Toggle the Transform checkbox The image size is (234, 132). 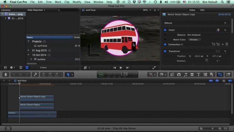click(x=165, y=51)
